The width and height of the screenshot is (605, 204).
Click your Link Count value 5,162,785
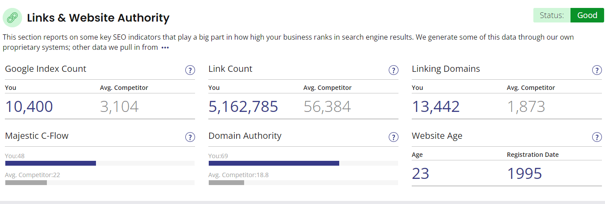pos(243,107)
